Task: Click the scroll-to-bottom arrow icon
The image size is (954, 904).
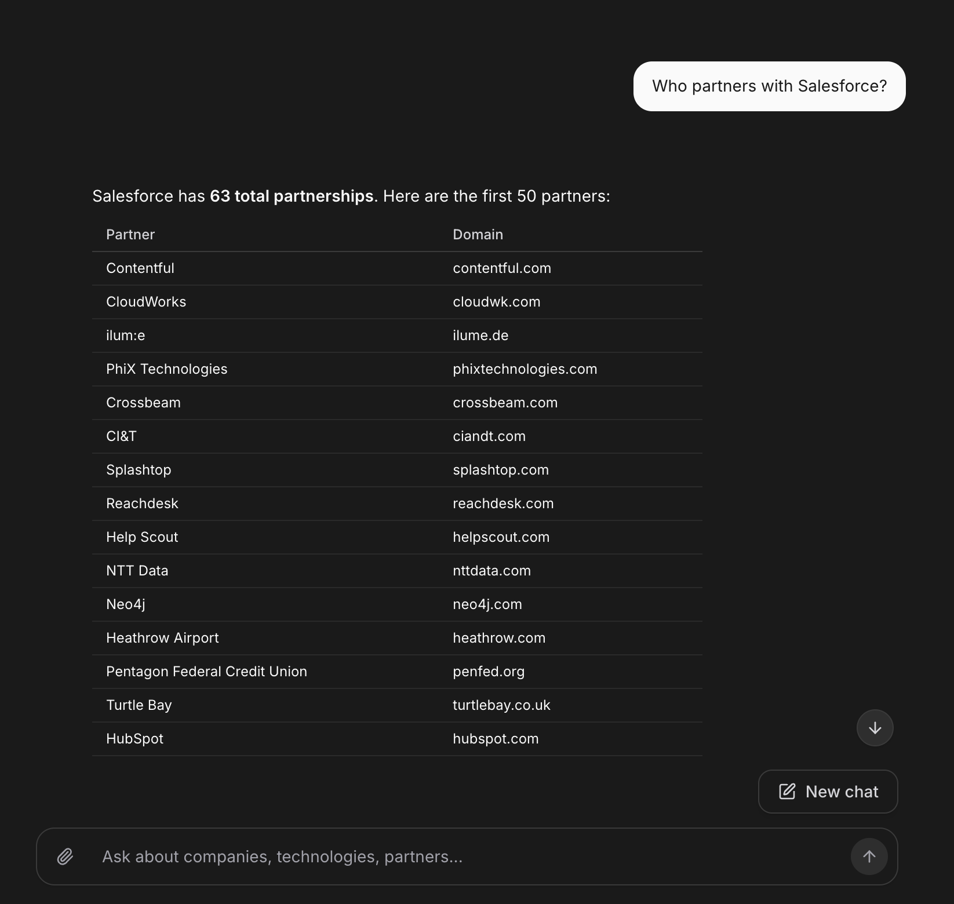Action: (x=875, y=728)
